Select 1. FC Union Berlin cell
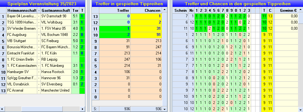This screenshot has width=303, height=112. pos(22,59)
